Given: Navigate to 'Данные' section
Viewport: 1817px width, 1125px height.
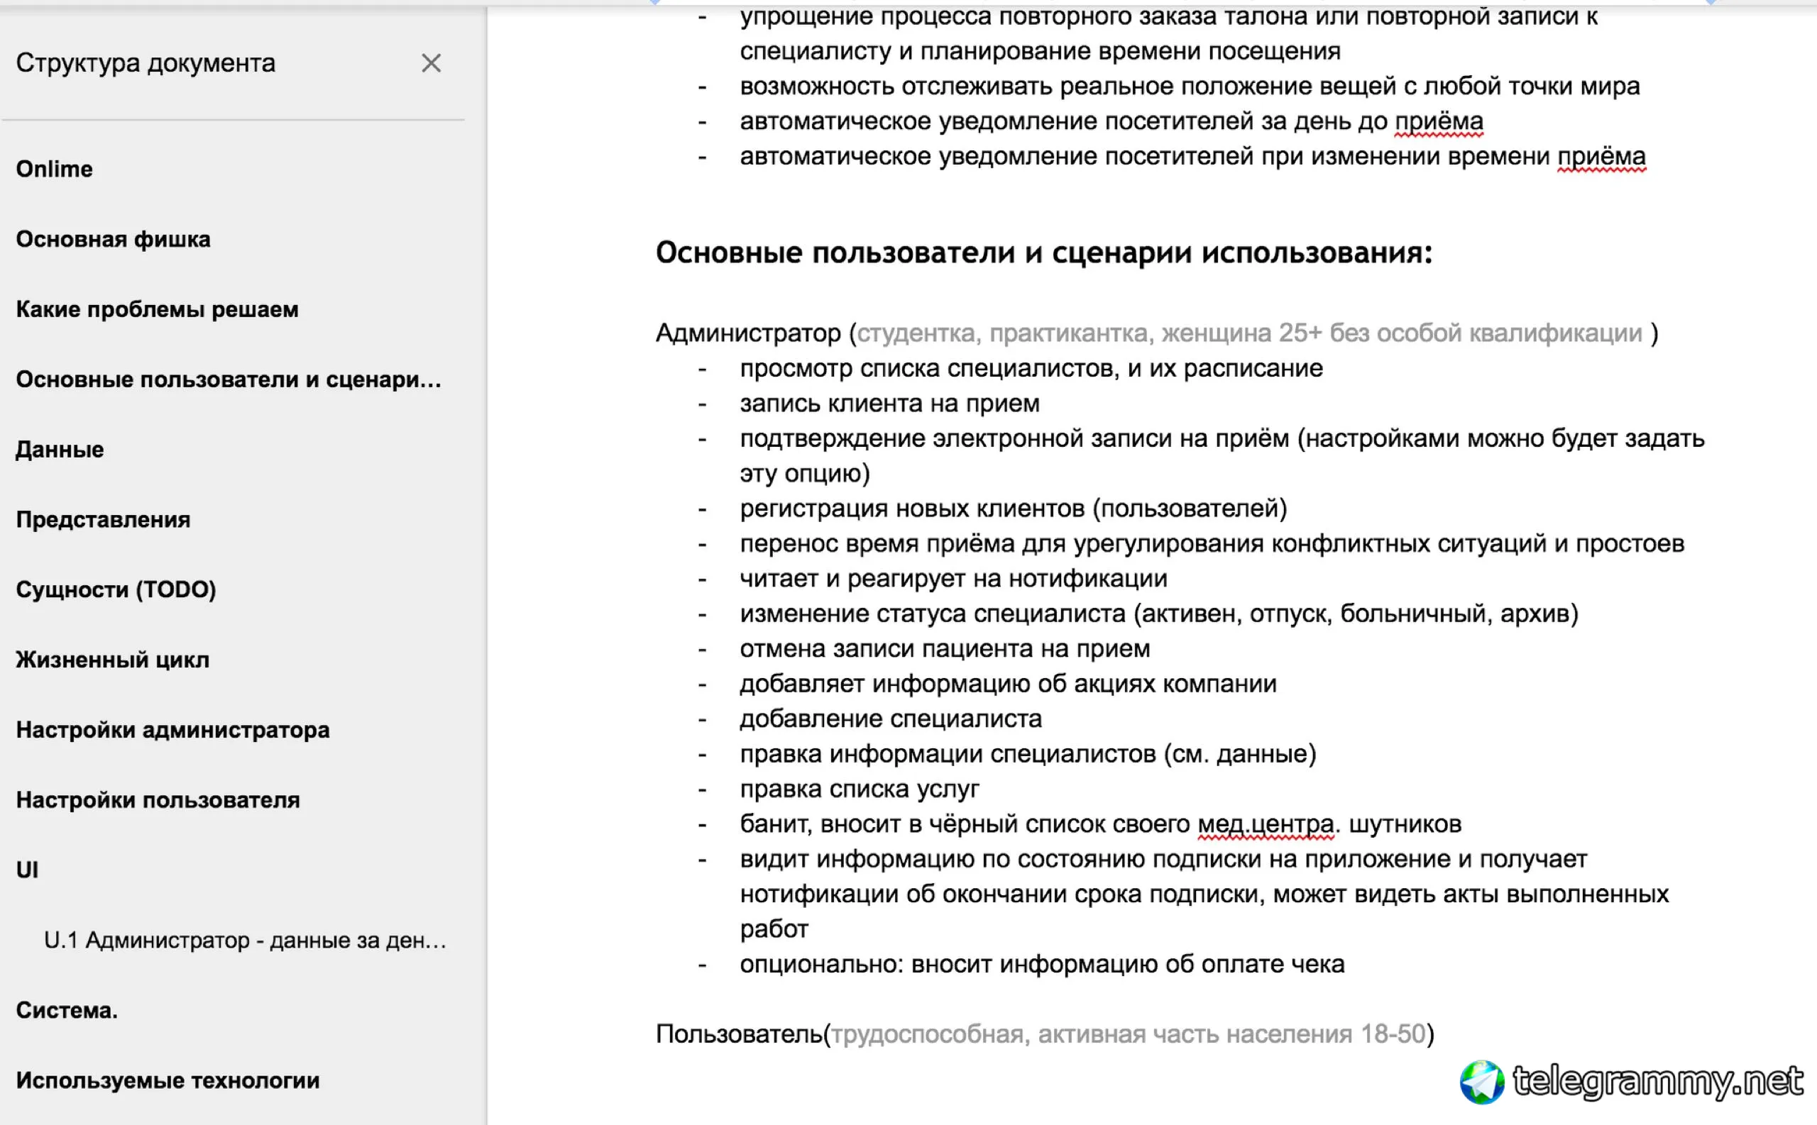Looking at the screenshot, I should pos(60,450).
